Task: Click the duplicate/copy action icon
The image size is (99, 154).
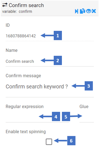Action: (x=82, y=11)
